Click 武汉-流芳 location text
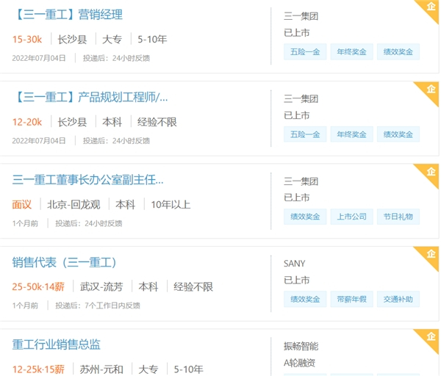 tap(101, 287)
